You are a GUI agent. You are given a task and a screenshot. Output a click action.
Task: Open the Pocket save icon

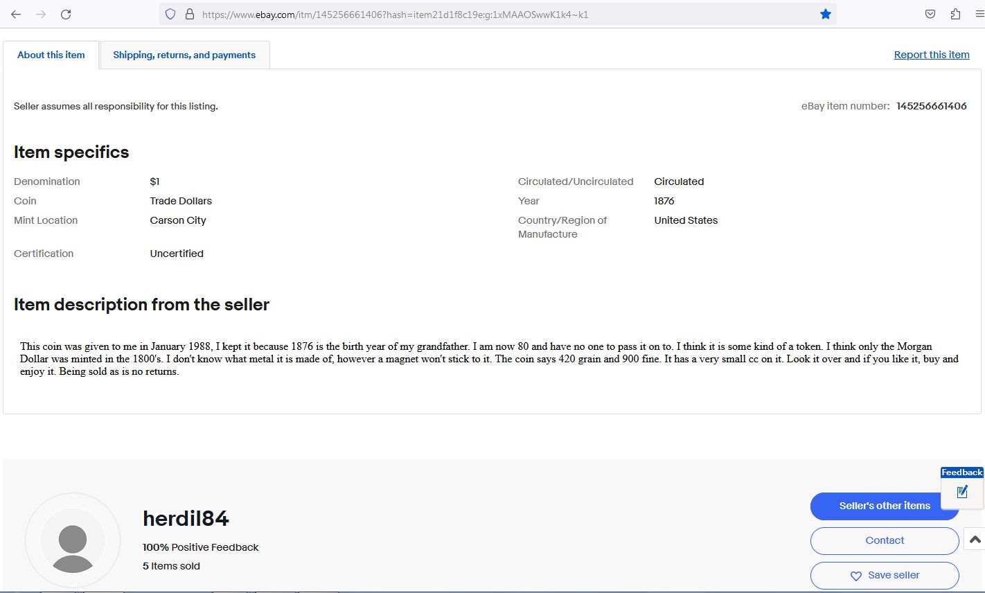(x=930, y=14)
